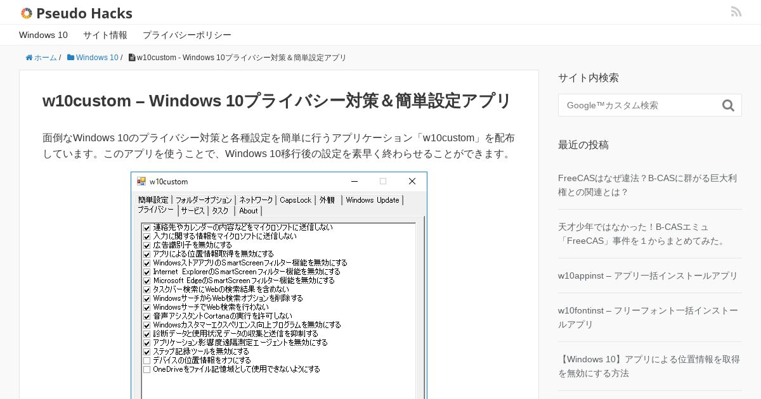Viewport: 761px width, 399px height.
Task: Uncheck 広告識別子を無効にする checkbox
Action: pyautogui.click(x=146, y=245)
